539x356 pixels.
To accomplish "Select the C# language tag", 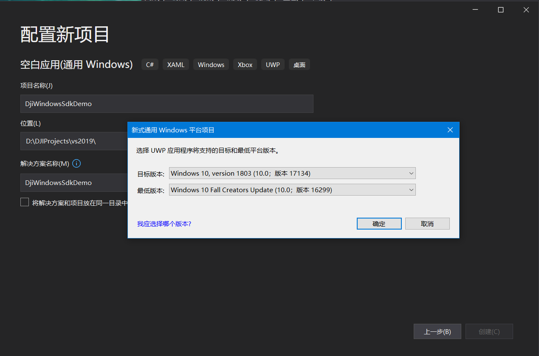I will (150, 64).
